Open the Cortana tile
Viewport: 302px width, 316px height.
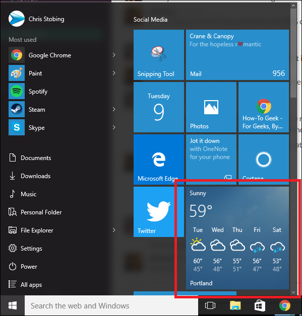pos(264,160)
